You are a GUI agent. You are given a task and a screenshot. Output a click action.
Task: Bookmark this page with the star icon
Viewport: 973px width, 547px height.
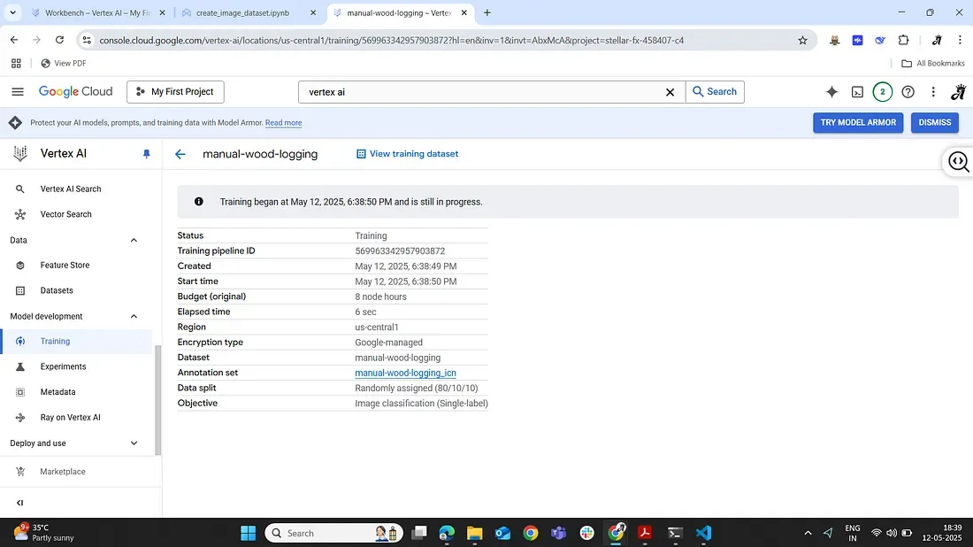pos(802,40)
